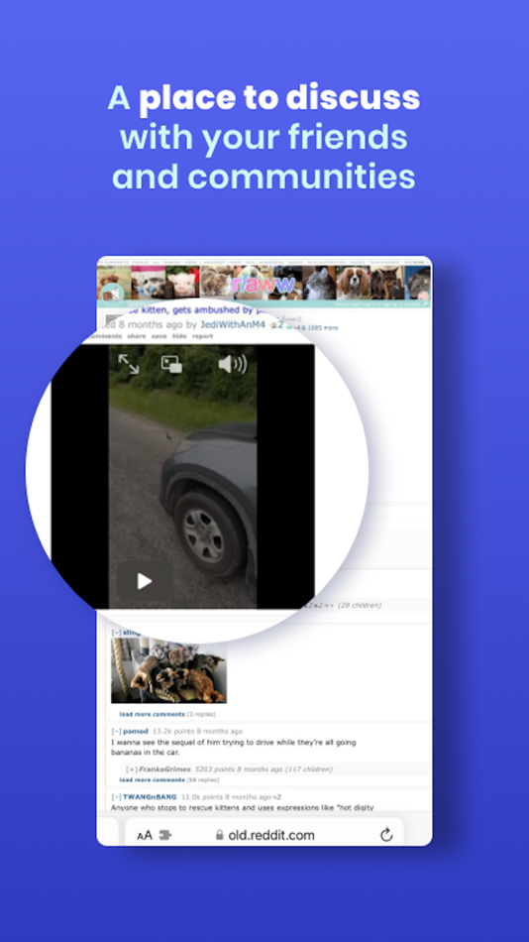View the '& 1085 more' awards
Viewport: 529px width, 942px height.
click(318, 327)
